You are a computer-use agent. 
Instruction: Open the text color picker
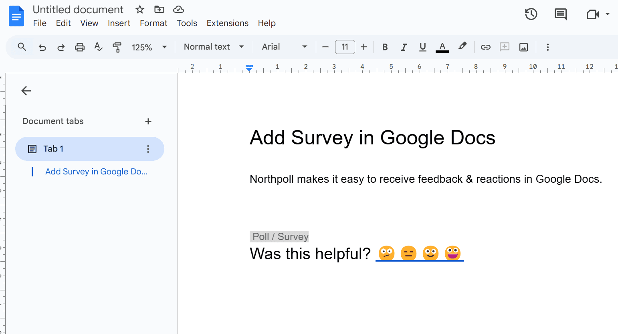click(442, 47)
